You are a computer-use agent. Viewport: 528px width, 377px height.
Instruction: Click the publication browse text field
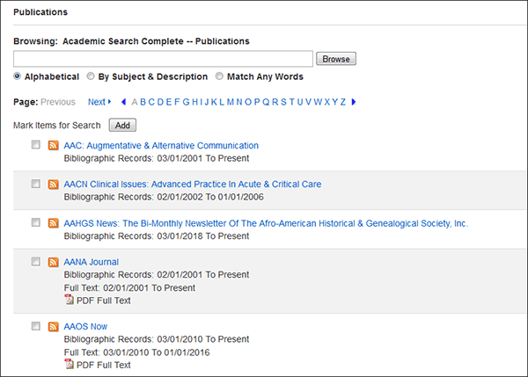(x=164, y=59)
